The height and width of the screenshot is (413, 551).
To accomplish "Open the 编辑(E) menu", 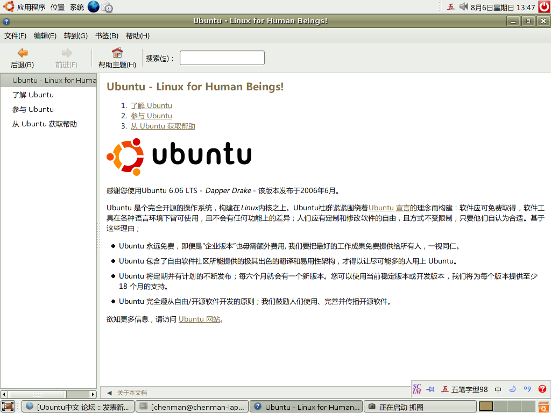I will (x=45, y=36).
